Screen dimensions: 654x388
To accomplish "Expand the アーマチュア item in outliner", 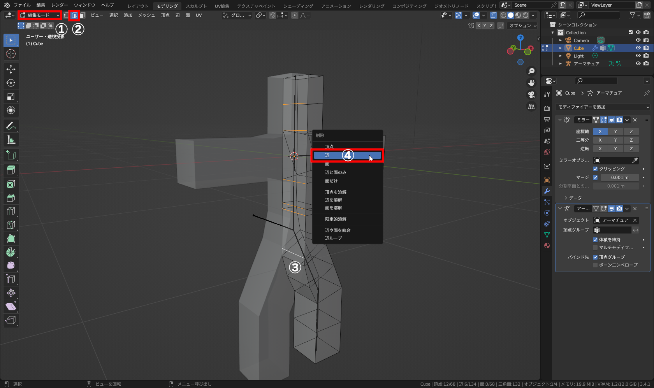I will click(561, 64).
